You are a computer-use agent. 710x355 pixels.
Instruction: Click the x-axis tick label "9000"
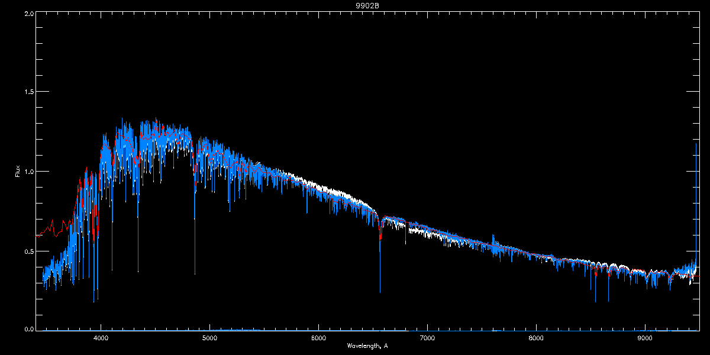645,338
